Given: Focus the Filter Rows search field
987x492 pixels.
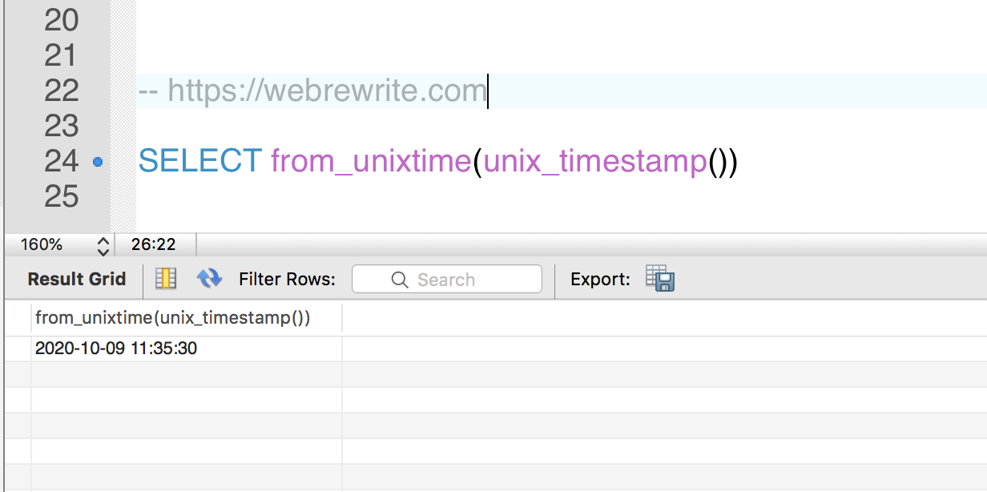Looking at the screenshot, I should (447, 280).
